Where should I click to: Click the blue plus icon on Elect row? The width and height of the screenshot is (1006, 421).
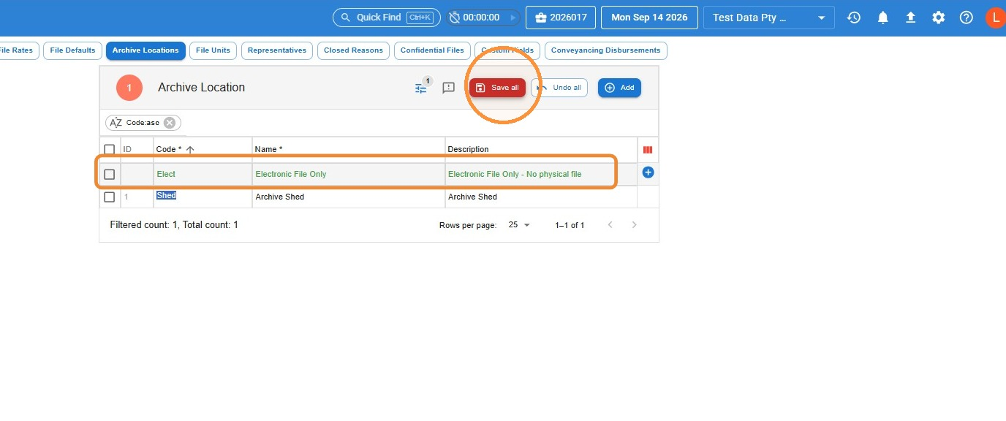(648, 172)
